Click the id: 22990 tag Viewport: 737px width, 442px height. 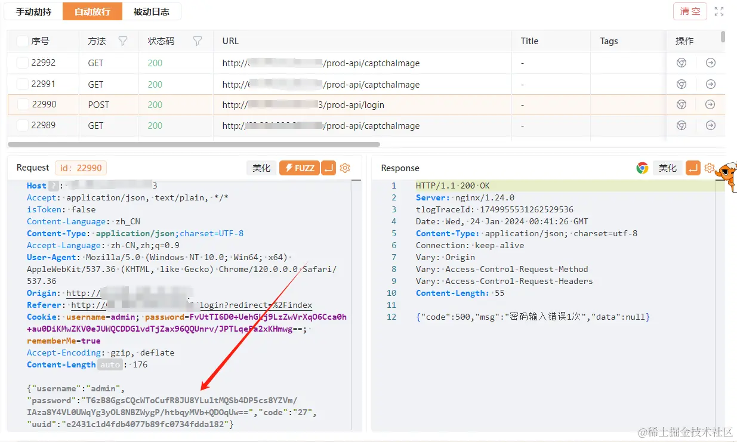[81, 168]
